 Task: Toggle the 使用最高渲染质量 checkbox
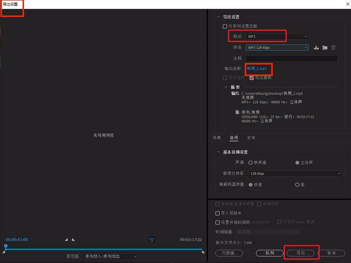(x=217, y=204)
